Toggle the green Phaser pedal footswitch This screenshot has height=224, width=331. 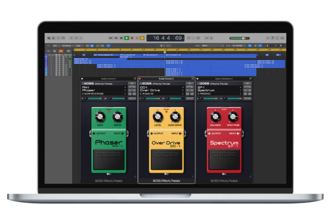109,159
